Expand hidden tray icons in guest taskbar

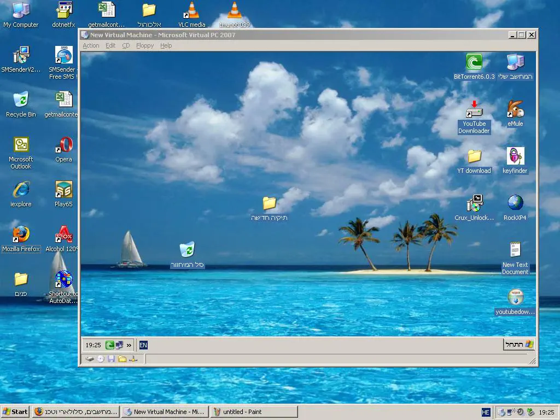coord(129,345)
